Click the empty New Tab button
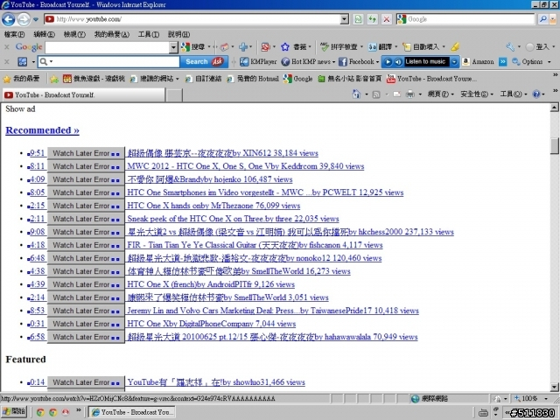Image resolution: width=560 pixels, height=420 pixels. pos(175,95)
